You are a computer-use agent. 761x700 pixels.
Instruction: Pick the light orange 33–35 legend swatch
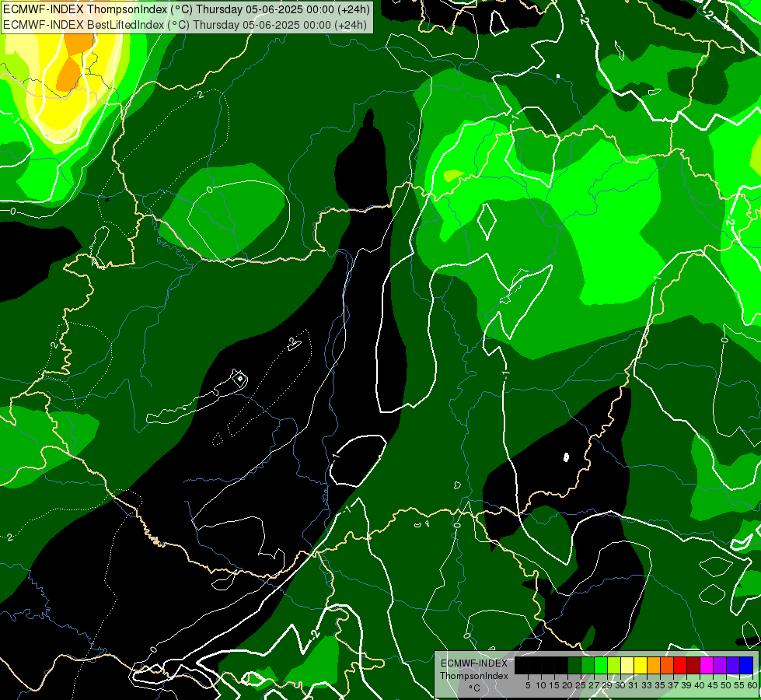[x=654, y=665]
